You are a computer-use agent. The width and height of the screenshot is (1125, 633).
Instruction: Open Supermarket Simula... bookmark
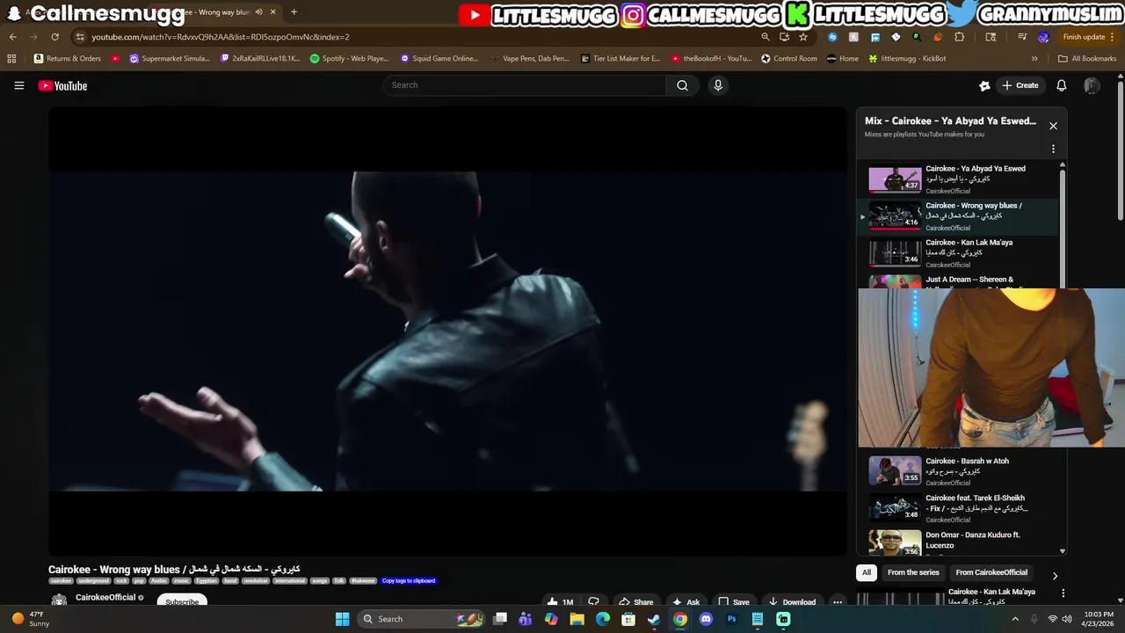pyautogui.click(x=170, y=59)
